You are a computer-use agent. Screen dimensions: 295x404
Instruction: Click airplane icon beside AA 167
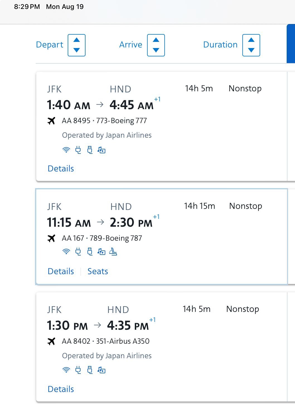pos(52,238)
